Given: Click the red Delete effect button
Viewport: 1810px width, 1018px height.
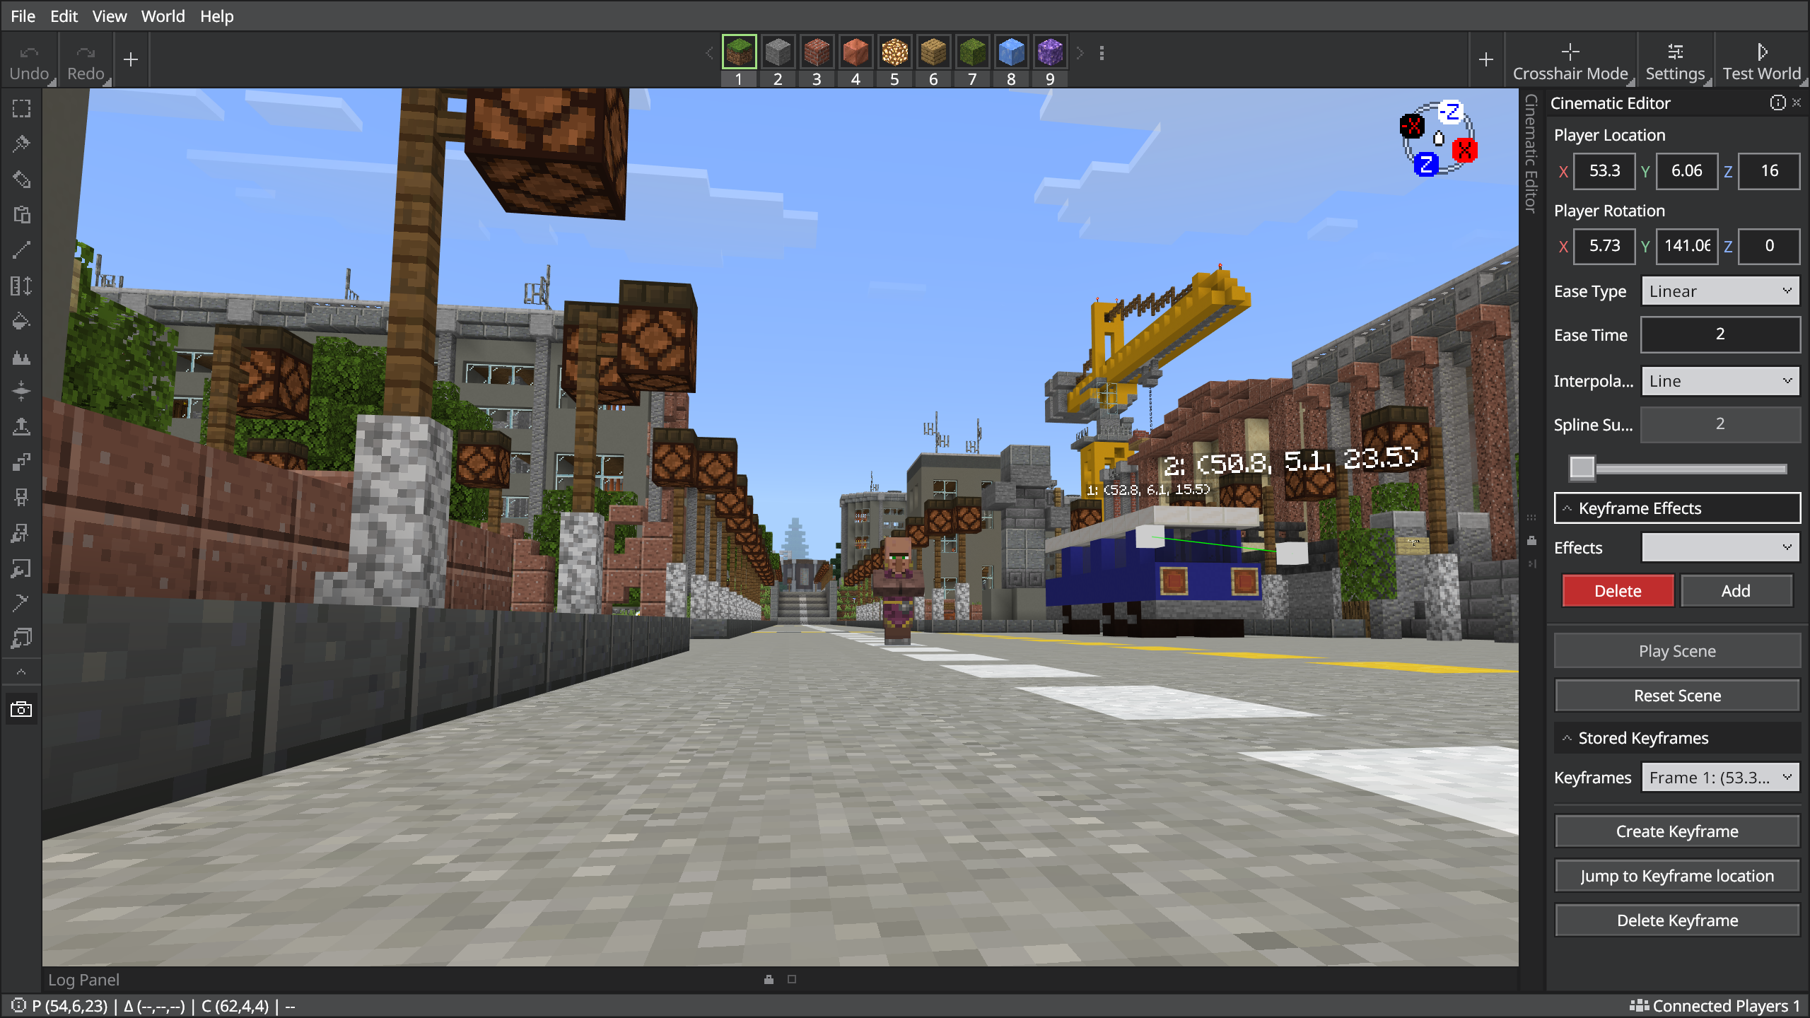Looking at the screenshot, I should click(x=1618, y=591).
